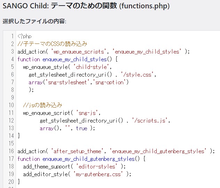Viewport: 220px width, 188px height.
Task: Click the 'true' keyword on line 13
Action: pyautogui.click(x=82, y=128)
